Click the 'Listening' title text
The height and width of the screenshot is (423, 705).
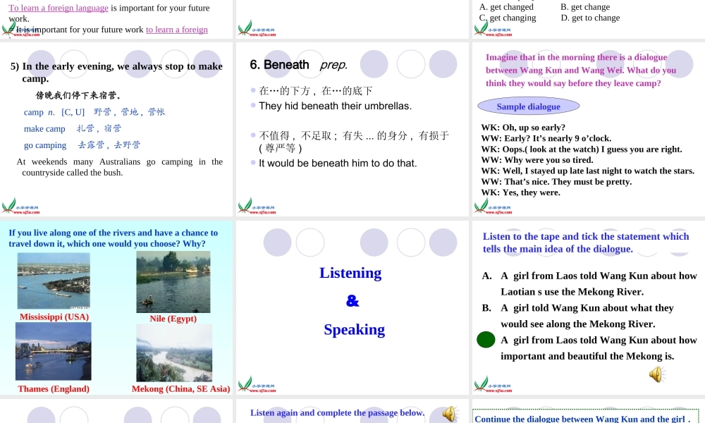tap(350, 273)
